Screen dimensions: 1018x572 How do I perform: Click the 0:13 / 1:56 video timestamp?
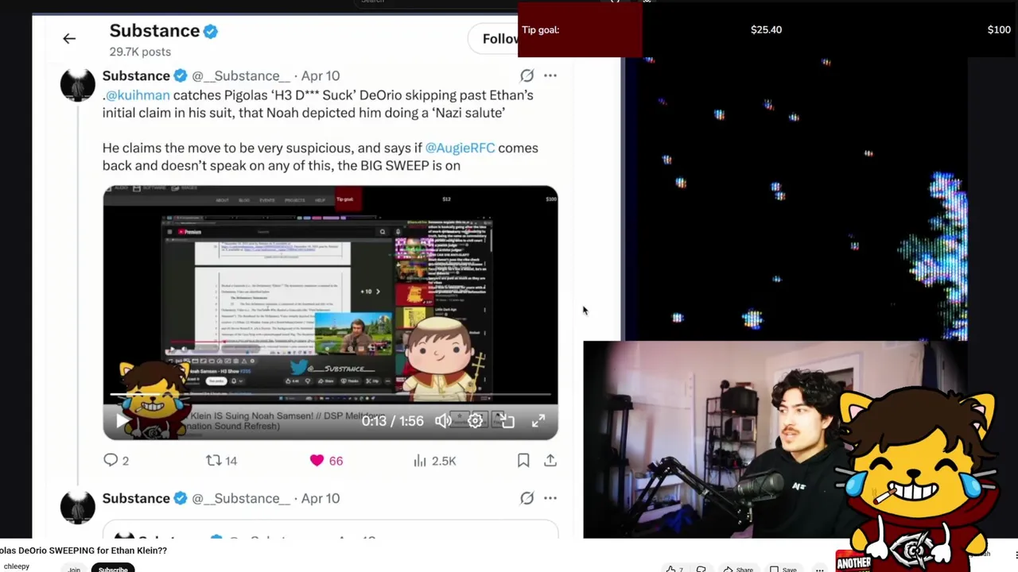[x=393, y=421]
